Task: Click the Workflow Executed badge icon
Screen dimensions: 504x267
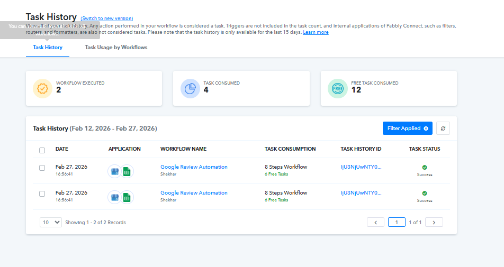Action: click(42, 89)
